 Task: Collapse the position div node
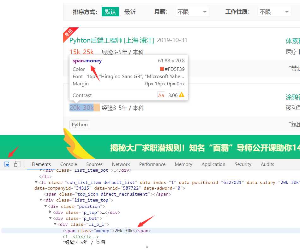[45, 206]
